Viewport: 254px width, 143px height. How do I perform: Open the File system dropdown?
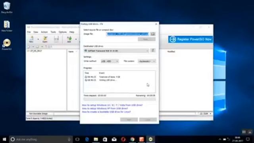[x=147, y=61]
